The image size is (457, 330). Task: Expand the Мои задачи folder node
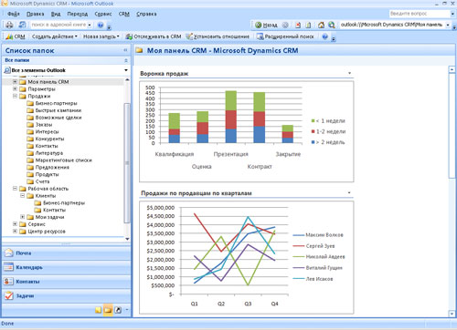click(23, 217)
